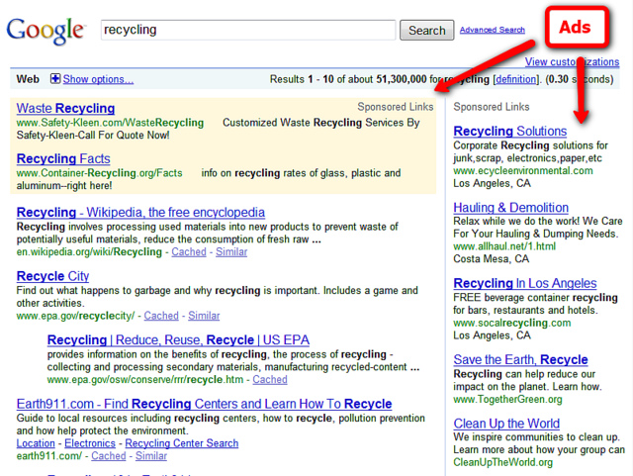Open the Hauling & Demolition ad

click(510, 208)
